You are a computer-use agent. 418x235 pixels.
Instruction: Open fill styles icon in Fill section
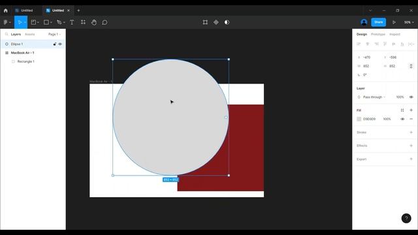(x=402, y=110)
